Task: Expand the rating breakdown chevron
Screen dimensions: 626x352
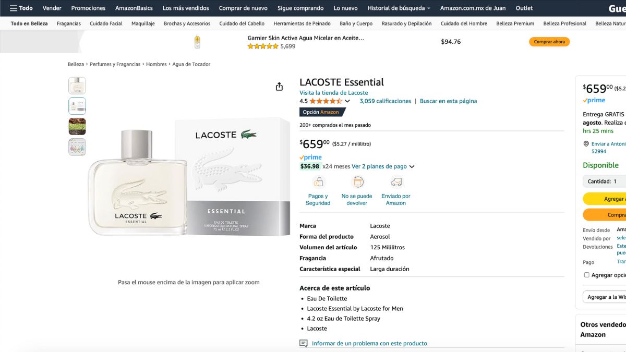Action: pyautogui.click(x=347, y=101)
